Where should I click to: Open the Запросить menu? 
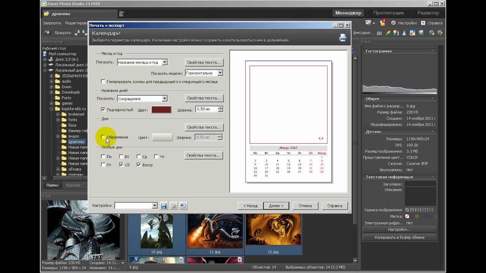[52, 23]
